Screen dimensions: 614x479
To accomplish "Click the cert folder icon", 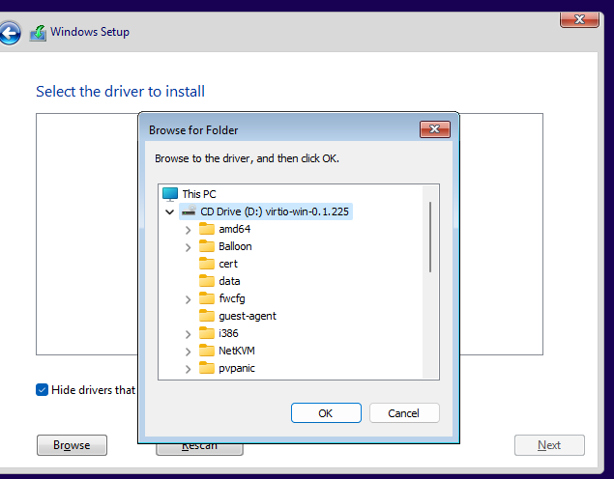I will coord(206,264).
